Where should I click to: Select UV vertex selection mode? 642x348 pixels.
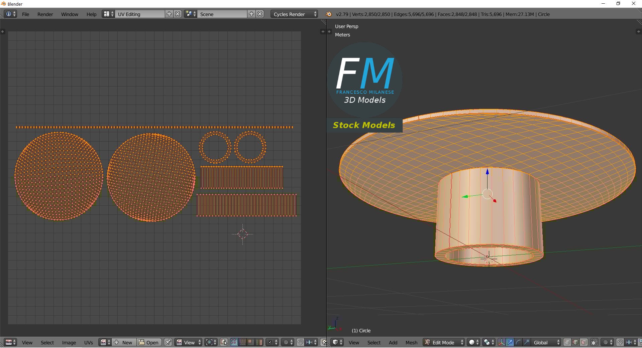point(234,342)
